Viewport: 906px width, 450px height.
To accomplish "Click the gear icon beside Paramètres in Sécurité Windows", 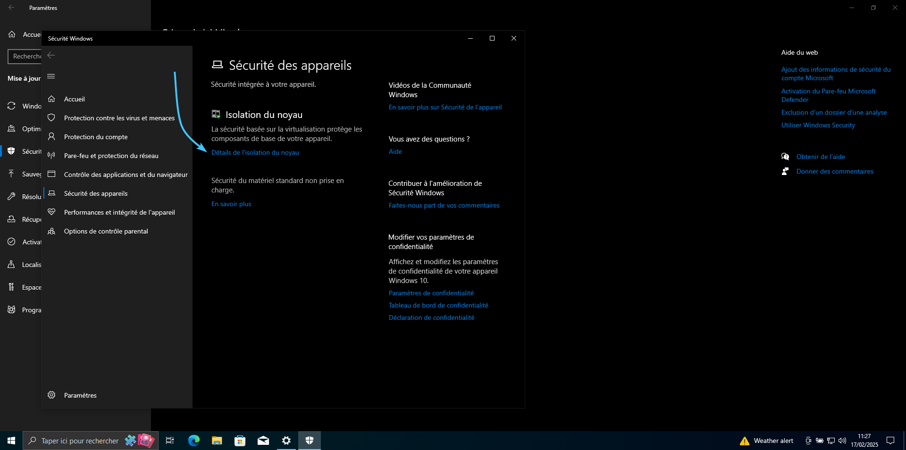I will click(51, 395).
